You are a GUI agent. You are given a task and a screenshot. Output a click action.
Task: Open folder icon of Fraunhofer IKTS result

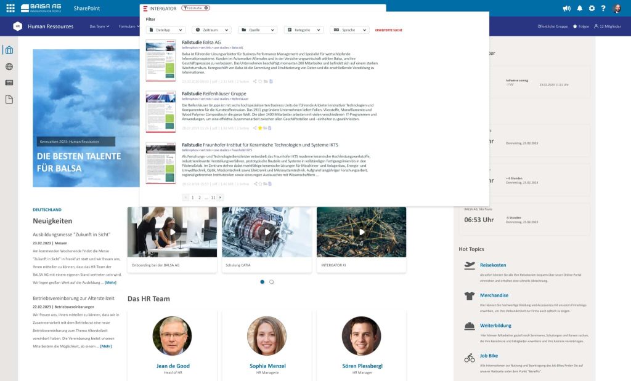(x=265, y=183)
